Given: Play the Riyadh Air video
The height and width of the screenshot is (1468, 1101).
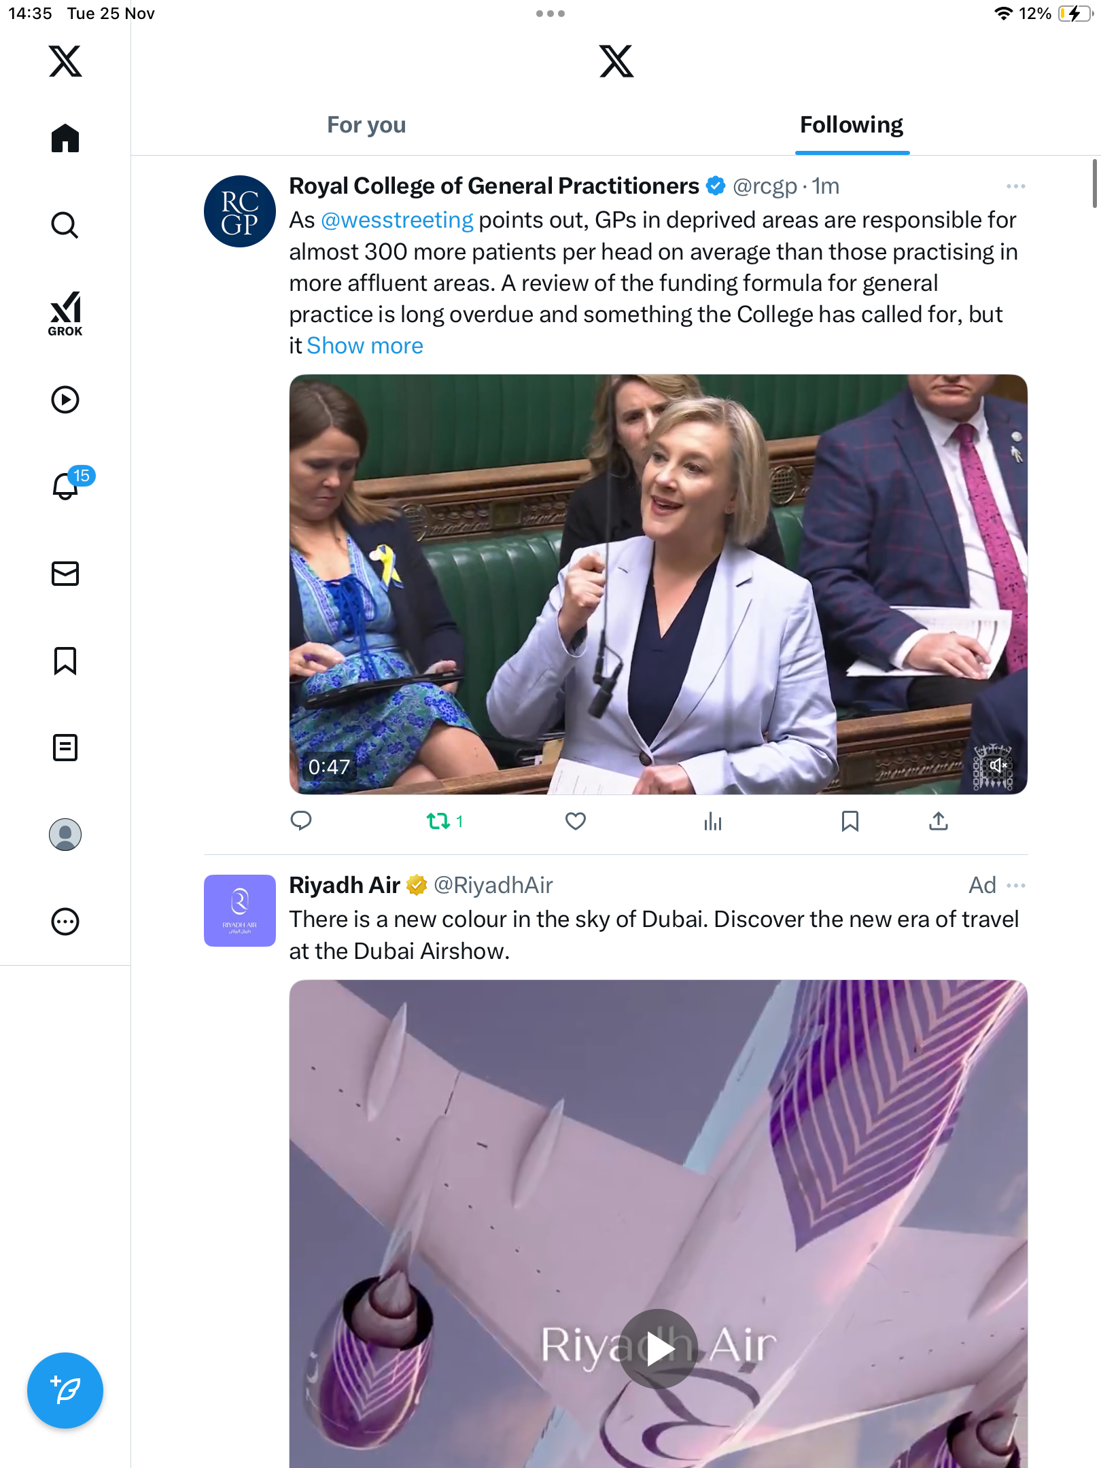Looking at the screenshot, I should [658, 1348].
